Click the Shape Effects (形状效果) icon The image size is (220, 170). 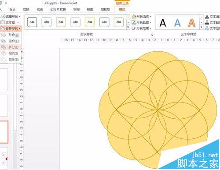[x=134, y=28]
